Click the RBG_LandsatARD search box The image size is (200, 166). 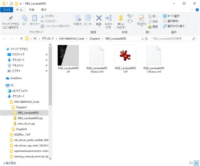tap(174, 39)
